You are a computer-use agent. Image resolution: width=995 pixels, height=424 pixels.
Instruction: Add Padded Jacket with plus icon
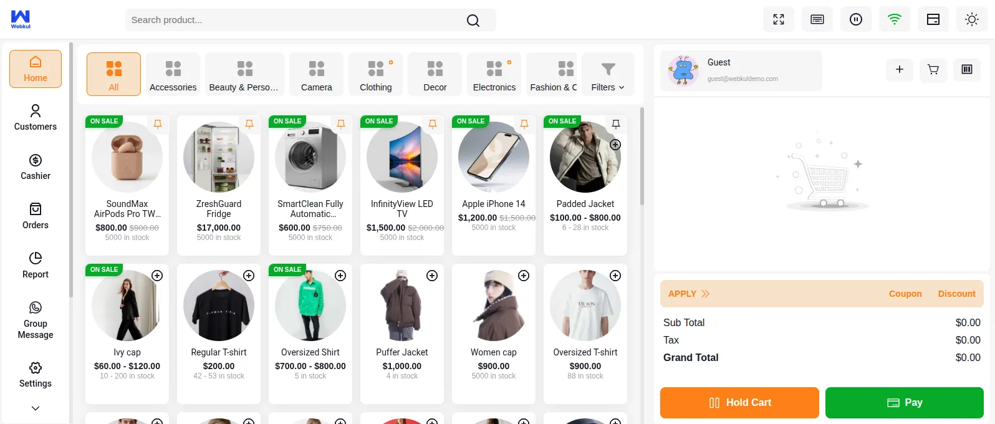point(615,145)
